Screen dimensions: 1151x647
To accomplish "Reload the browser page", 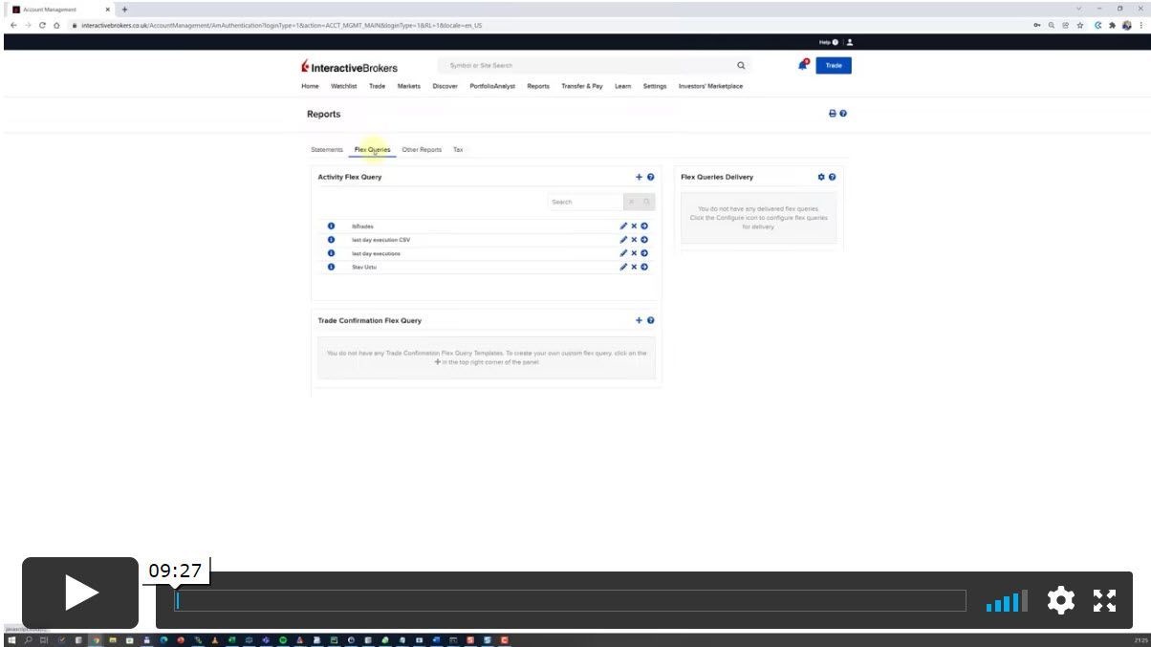I will click(42, 25).
